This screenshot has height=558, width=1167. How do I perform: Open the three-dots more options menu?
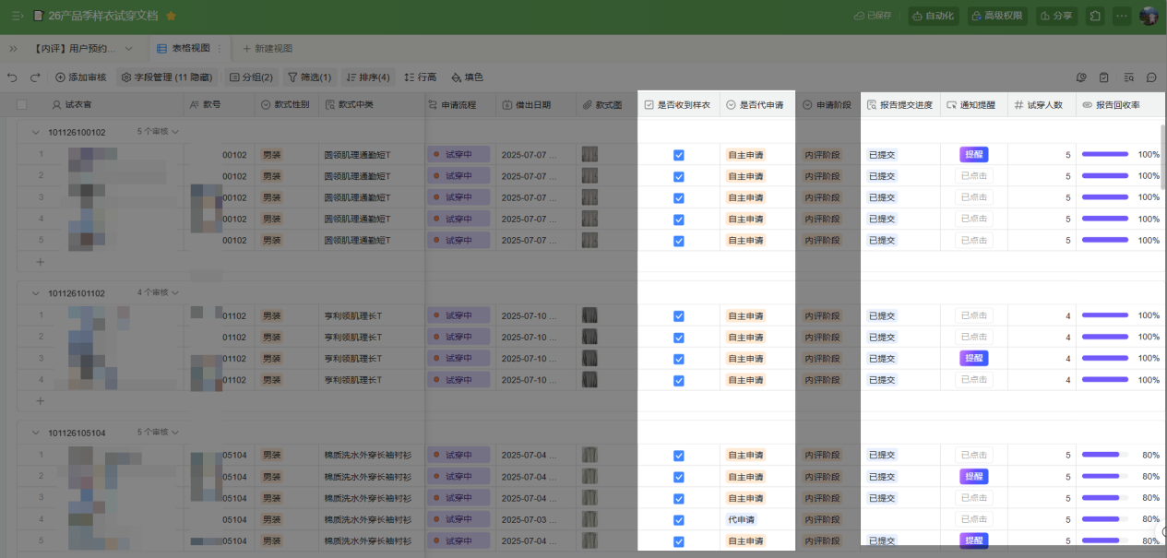(1122, 17)
